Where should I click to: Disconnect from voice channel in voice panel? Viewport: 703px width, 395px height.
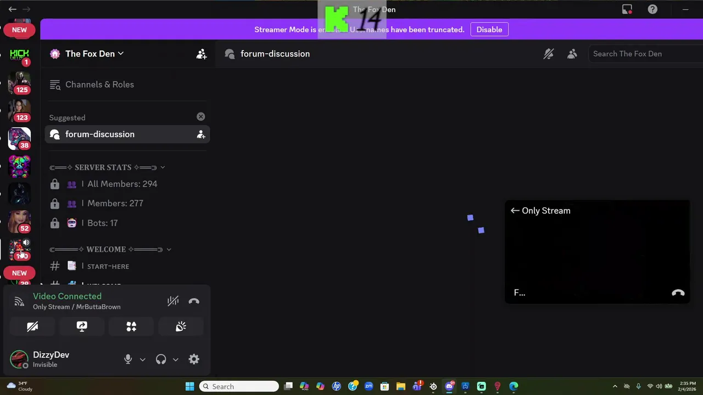[x=194, y=301]
